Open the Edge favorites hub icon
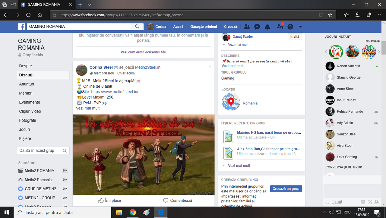The image size is (386, 218). point(346,15)
